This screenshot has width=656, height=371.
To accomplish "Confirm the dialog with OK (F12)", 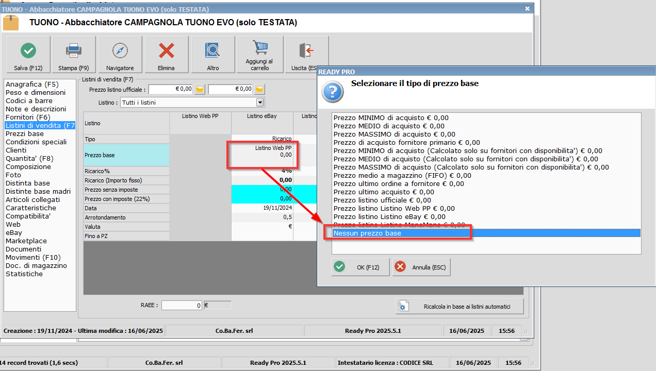I will tap(360, 267).
